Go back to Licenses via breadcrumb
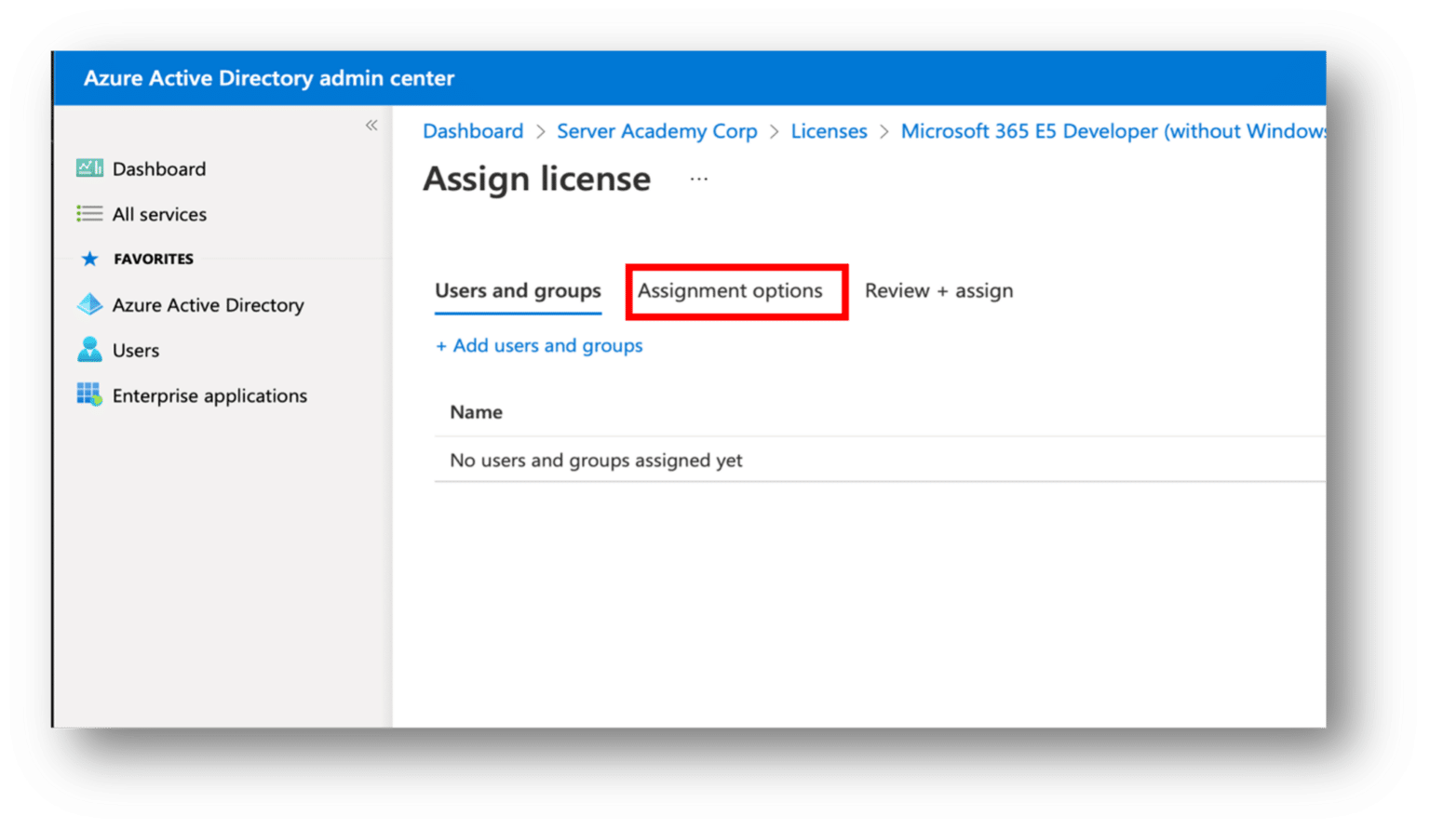 829,131
